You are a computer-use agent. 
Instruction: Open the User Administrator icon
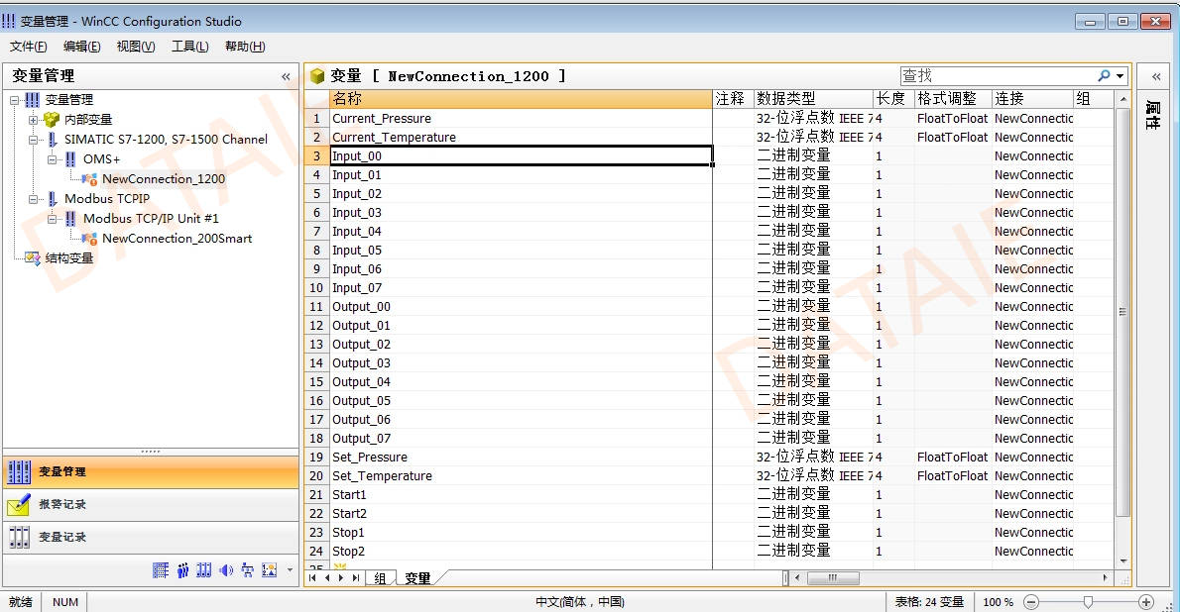[x=182, y=570]
